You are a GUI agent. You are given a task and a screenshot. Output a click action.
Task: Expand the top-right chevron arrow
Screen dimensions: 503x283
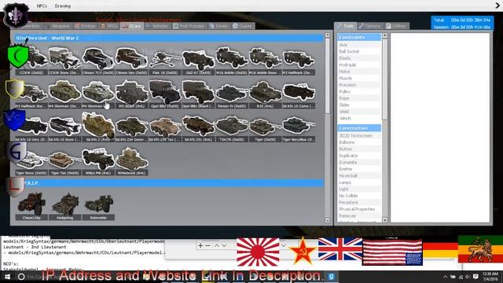click(497, 6)
